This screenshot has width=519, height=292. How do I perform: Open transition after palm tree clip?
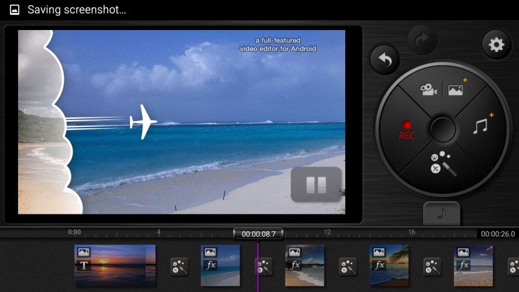coord(432,267)
